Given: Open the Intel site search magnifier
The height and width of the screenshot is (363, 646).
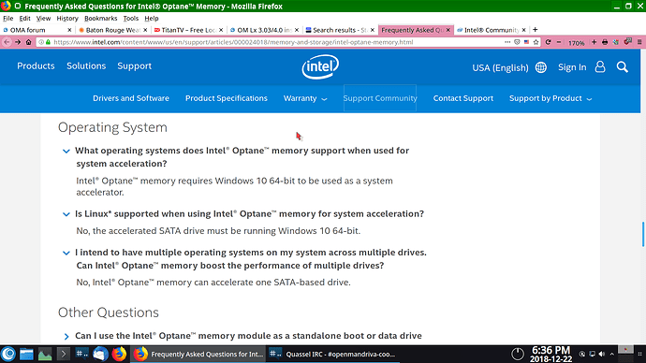Looking at the screenshot, I should (622, 67).
